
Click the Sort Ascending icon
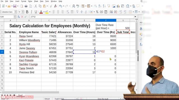pos(100,6)
